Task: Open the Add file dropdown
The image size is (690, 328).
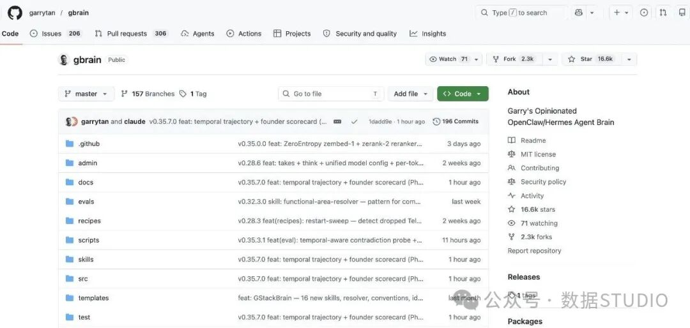Action: [411, 94]
